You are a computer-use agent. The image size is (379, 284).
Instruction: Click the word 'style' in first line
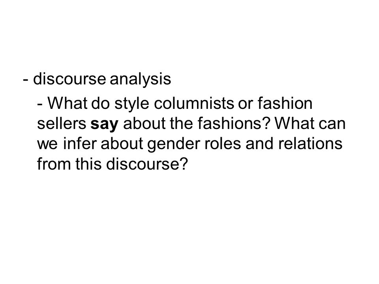point(132,104)
